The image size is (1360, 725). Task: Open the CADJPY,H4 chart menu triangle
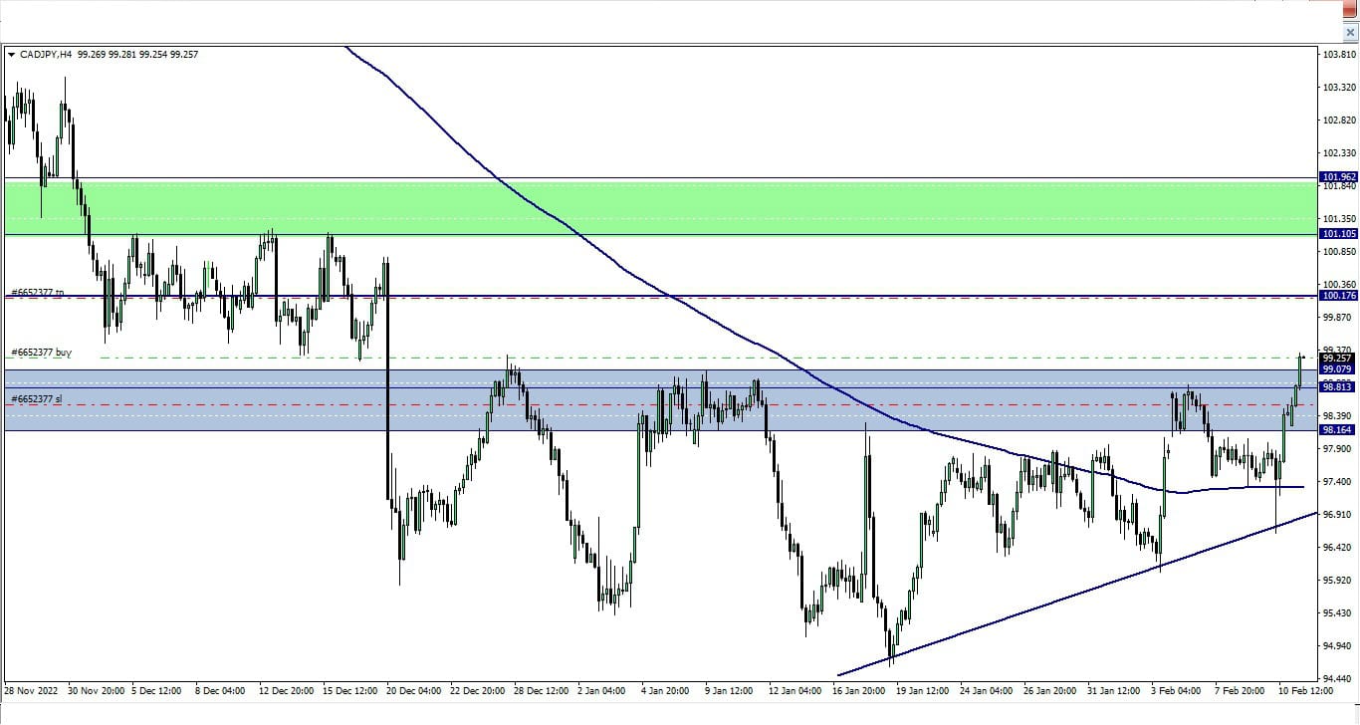click(12, 55)
